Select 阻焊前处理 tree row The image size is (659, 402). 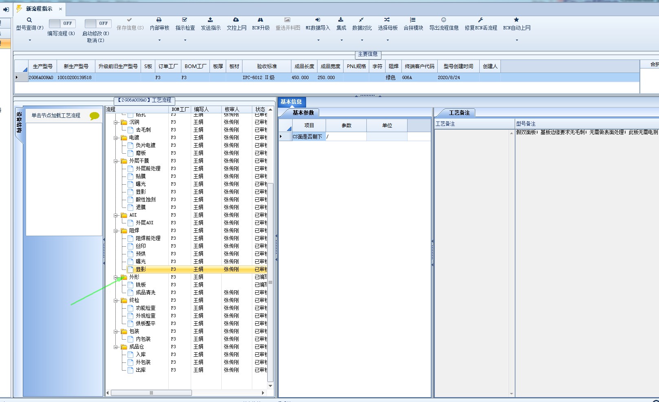pyautogui.click(x=148, y=238)
